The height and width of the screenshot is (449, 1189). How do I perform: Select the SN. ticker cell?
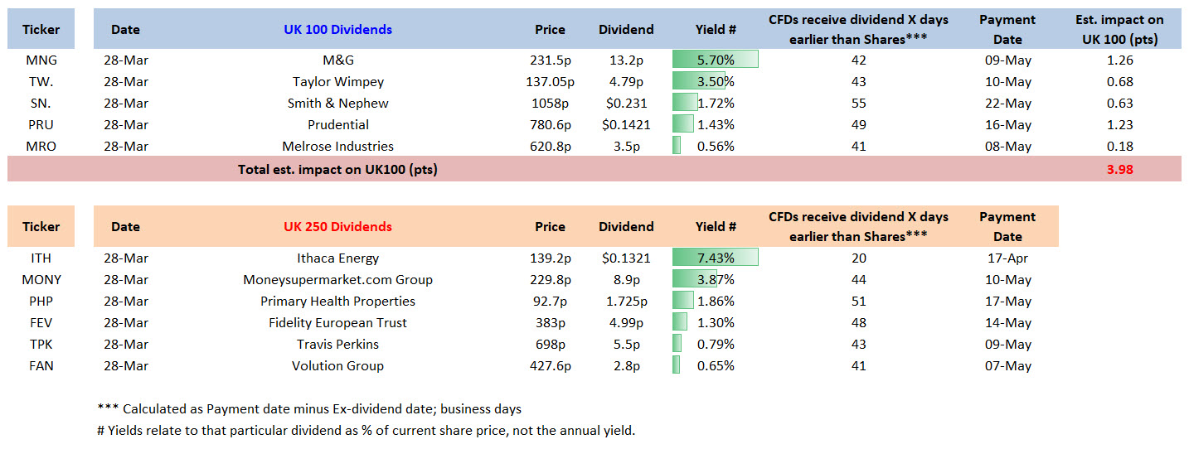coord(41,103)
